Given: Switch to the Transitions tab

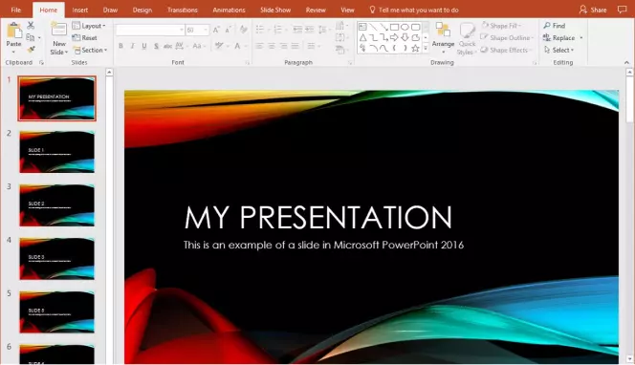Looking at the screenshot, I should pos(183,10).
